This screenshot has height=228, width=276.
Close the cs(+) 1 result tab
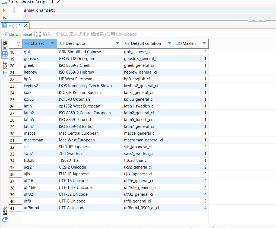click(25, 26)
